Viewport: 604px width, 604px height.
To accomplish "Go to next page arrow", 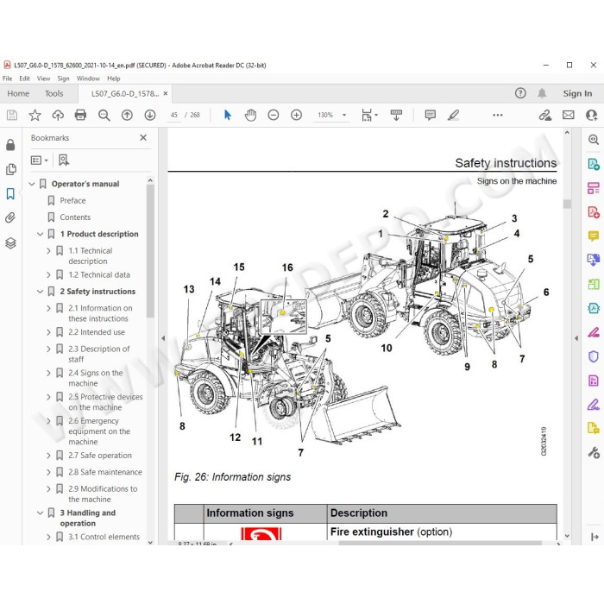I will click(150, 115).
